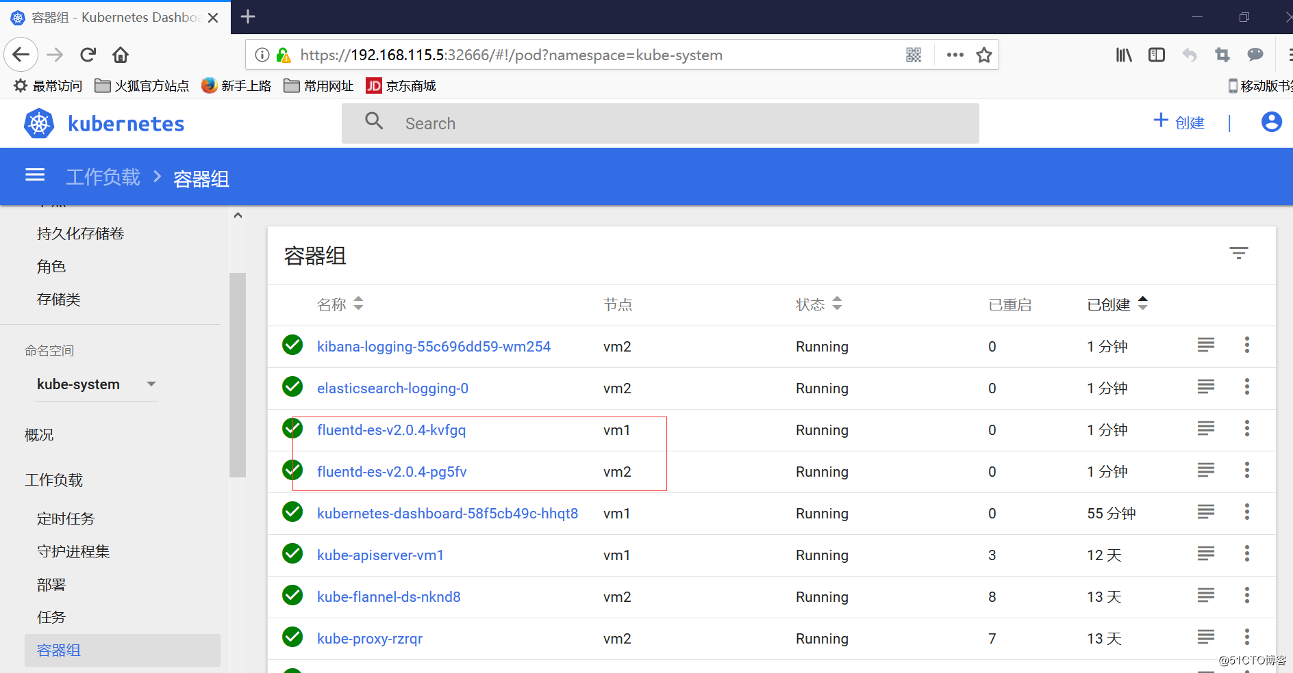The image size is (1293, 673).
Task: Open the user account avatar icon
Action: tap(1271, 122)
